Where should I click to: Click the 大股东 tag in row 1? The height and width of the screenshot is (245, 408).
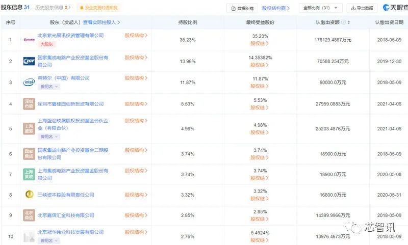pyautogui.click(x=46, y=44)
